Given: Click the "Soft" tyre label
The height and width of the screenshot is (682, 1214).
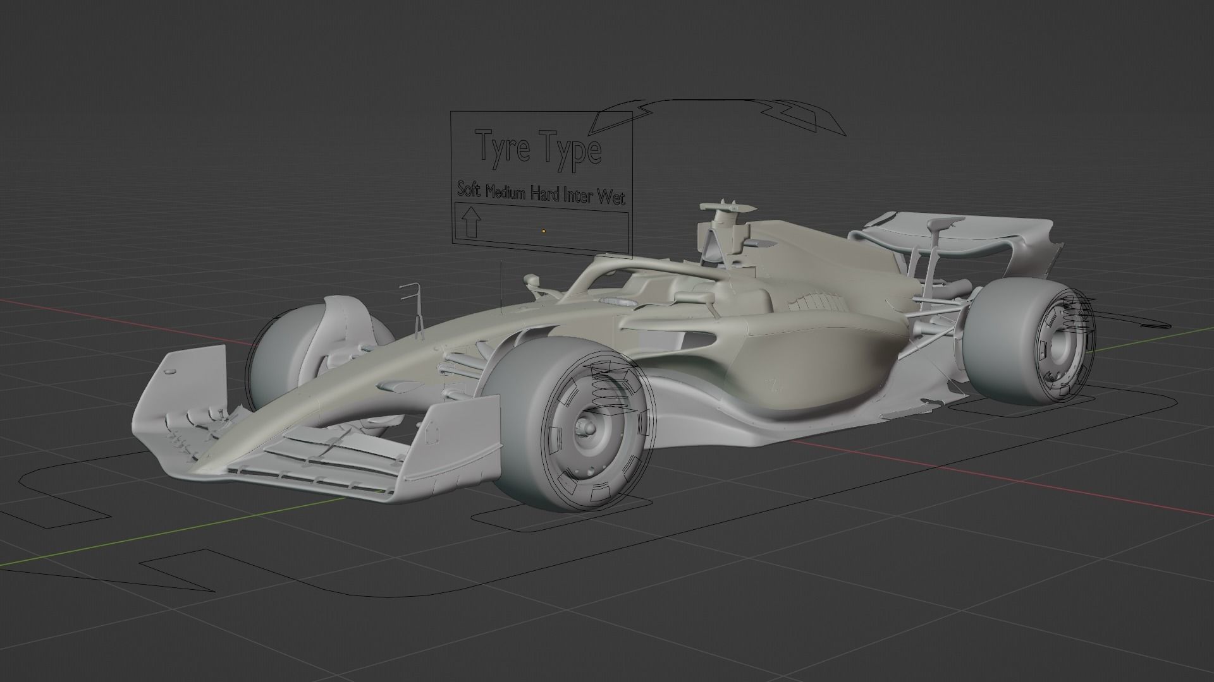Looking at the screenshot, I should tap(469, 189).
